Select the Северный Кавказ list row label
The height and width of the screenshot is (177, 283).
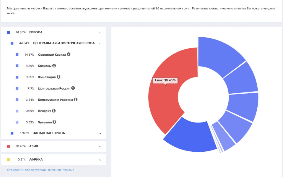52,55
